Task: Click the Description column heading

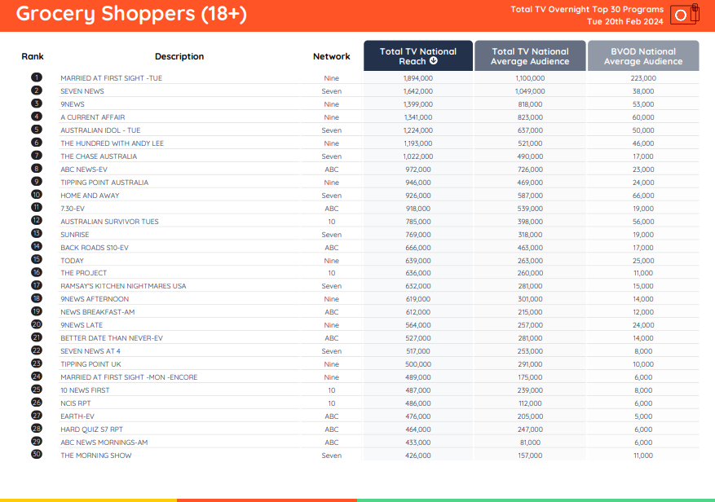Action: pos(179,56)
